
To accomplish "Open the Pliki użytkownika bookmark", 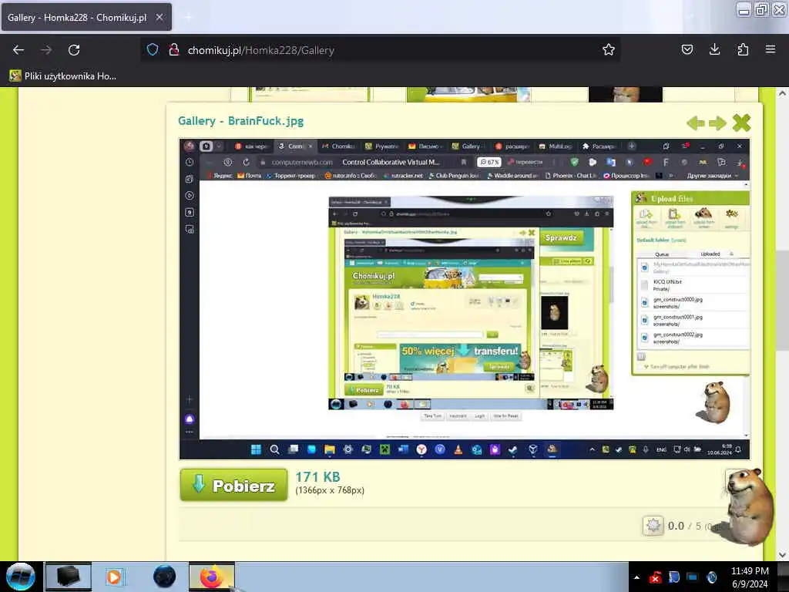I will click(x=63, y=76).
